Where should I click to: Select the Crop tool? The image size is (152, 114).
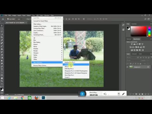(x=2, y=37)
